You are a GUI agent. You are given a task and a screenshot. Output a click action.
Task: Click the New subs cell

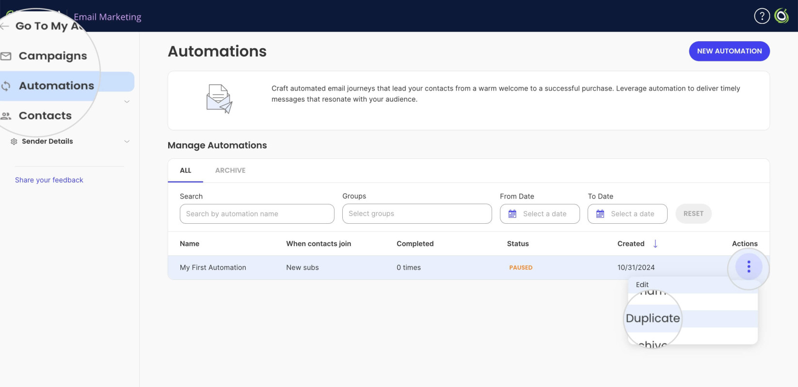point(303,267)
